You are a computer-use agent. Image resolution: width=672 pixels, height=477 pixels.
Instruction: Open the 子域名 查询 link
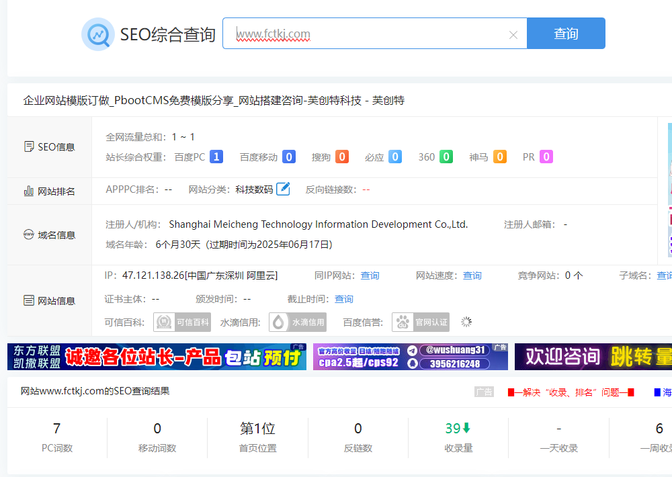(x=665, y=275)
